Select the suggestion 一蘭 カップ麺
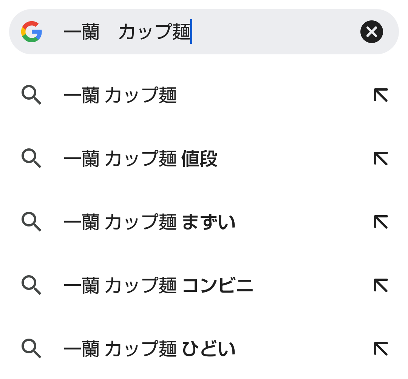The height and width of the screenshot is (379, 408). coord(120,96)
